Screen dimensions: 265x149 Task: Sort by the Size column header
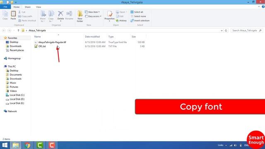(133, 36)
